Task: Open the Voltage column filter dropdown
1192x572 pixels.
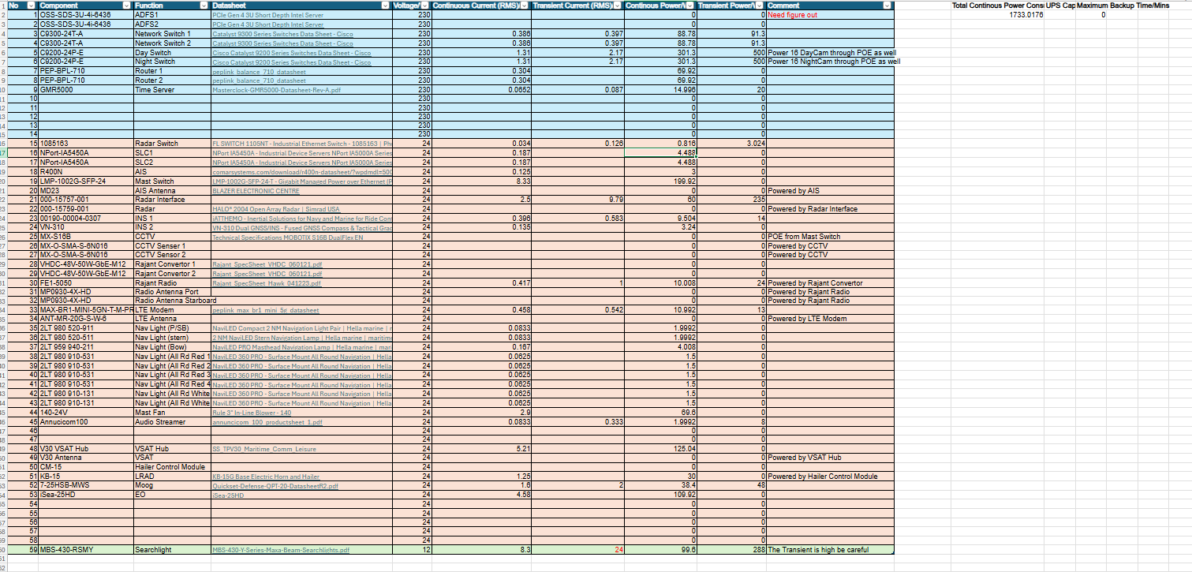Action: pyautogui.click(x=425, y=6)
